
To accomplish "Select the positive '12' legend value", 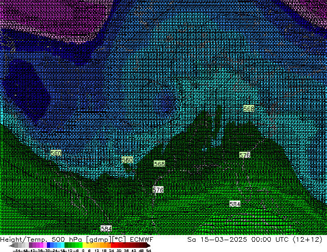I will click(x=97, y=251).
